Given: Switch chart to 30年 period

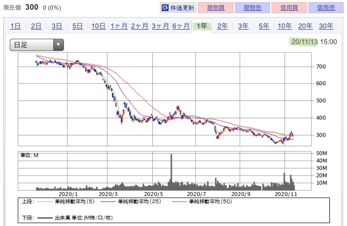Looking at the screenshot, I should 326,26.
